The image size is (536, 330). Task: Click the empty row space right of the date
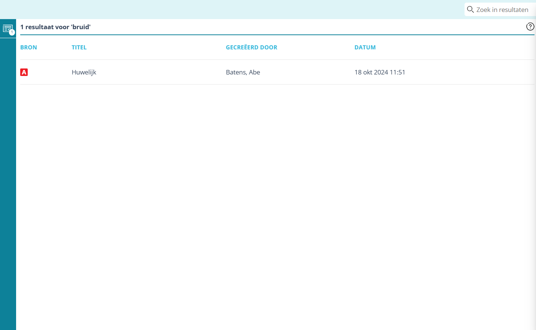tap(468, 72)
